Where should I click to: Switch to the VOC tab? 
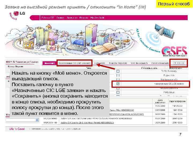pyautogui.click(x=139, y=63)
